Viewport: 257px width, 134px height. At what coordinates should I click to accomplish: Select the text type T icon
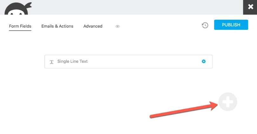point(51,62)
